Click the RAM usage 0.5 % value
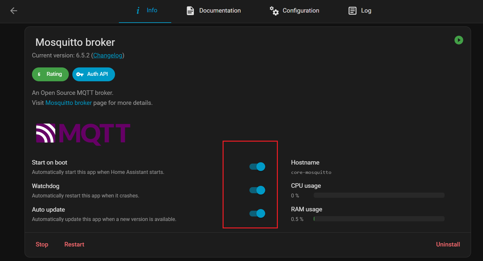 tap(297, 219)
